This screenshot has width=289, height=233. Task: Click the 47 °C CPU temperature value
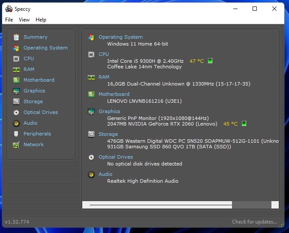click(x=197, y=61)
